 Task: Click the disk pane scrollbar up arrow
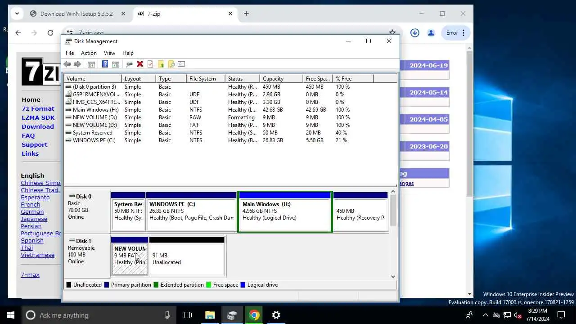(393, 192)
